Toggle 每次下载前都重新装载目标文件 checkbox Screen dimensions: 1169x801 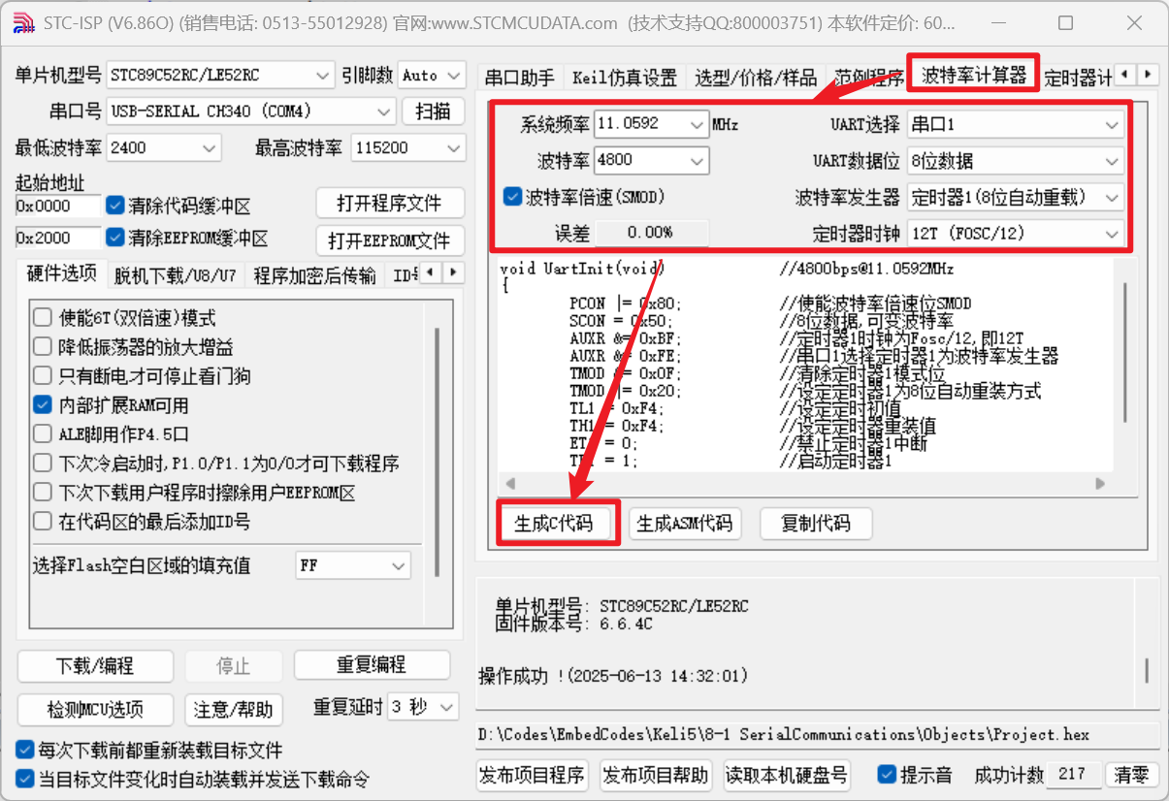pos(25,751)
